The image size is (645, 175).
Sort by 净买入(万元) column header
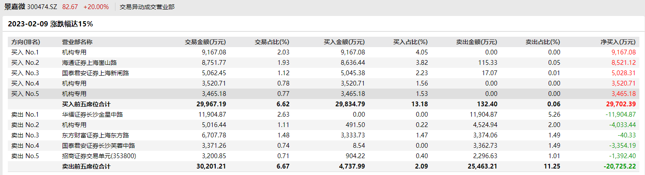(x=618, y=42)
